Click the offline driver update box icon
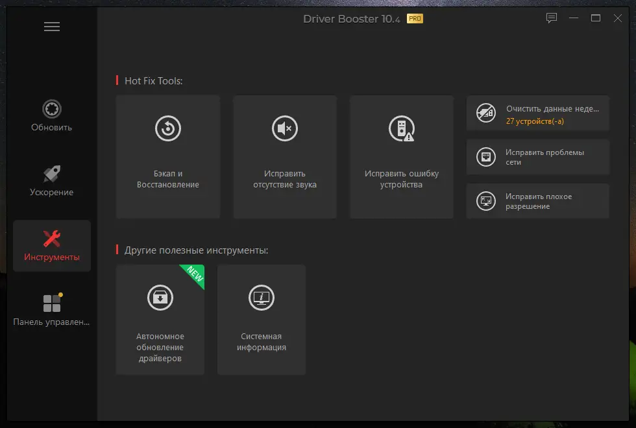The width and height of the screenshot is (636, 428). 160,298
